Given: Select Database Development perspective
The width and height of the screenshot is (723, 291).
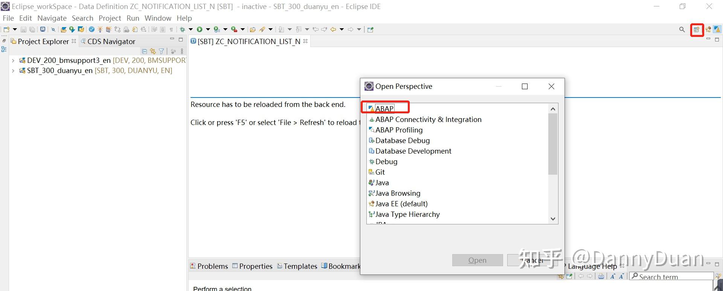Looking at the screenshot, I should (x=410, y=151).
